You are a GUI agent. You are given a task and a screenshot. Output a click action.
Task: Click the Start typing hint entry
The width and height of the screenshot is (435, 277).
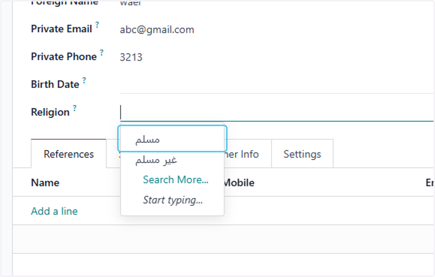click(x=173, y=200)
